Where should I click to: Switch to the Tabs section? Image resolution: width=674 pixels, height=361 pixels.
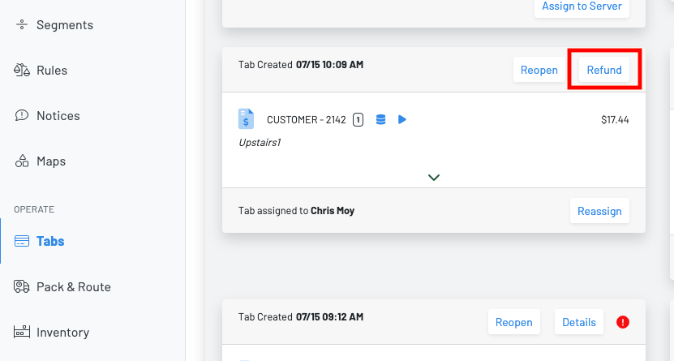click(49, 241)
